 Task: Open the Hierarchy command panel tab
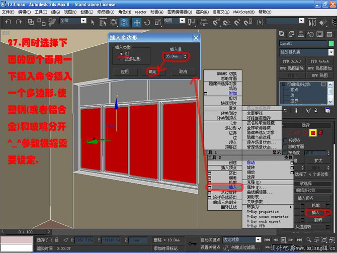pyautogui.click(x=301, y=34)
